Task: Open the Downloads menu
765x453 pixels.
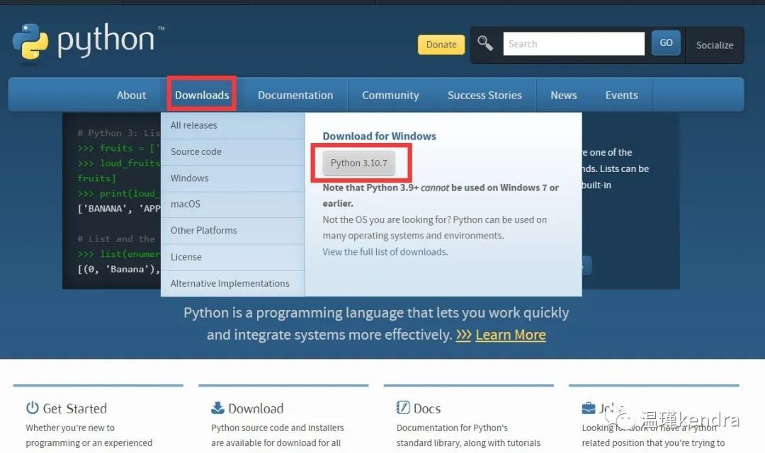Action: [202, 95]
